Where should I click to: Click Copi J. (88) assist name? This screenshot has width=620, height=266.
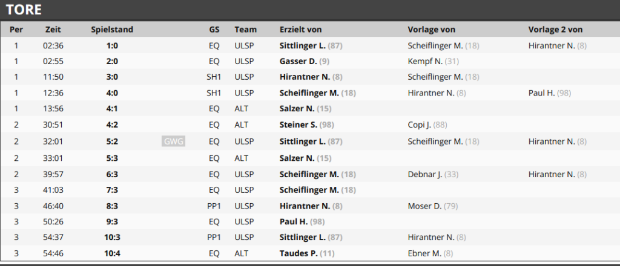(427, 125)
